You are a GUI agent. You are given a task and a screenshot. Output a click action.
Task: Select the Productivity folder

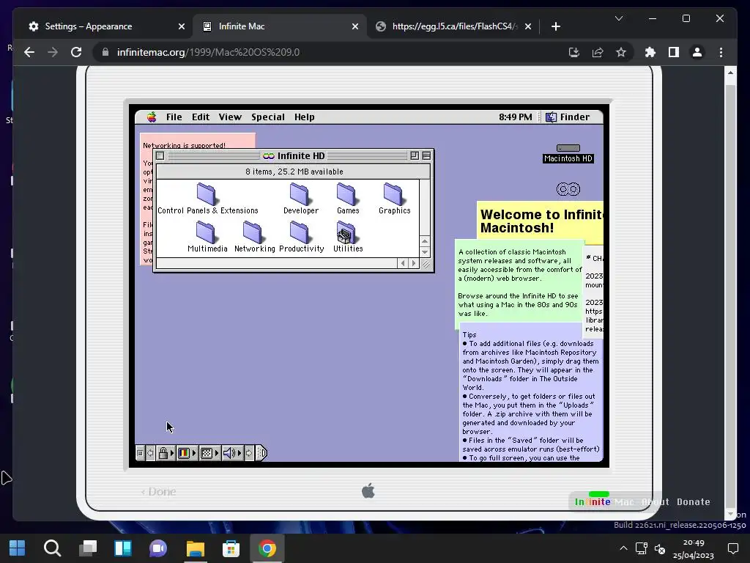[x=301, y=237]
